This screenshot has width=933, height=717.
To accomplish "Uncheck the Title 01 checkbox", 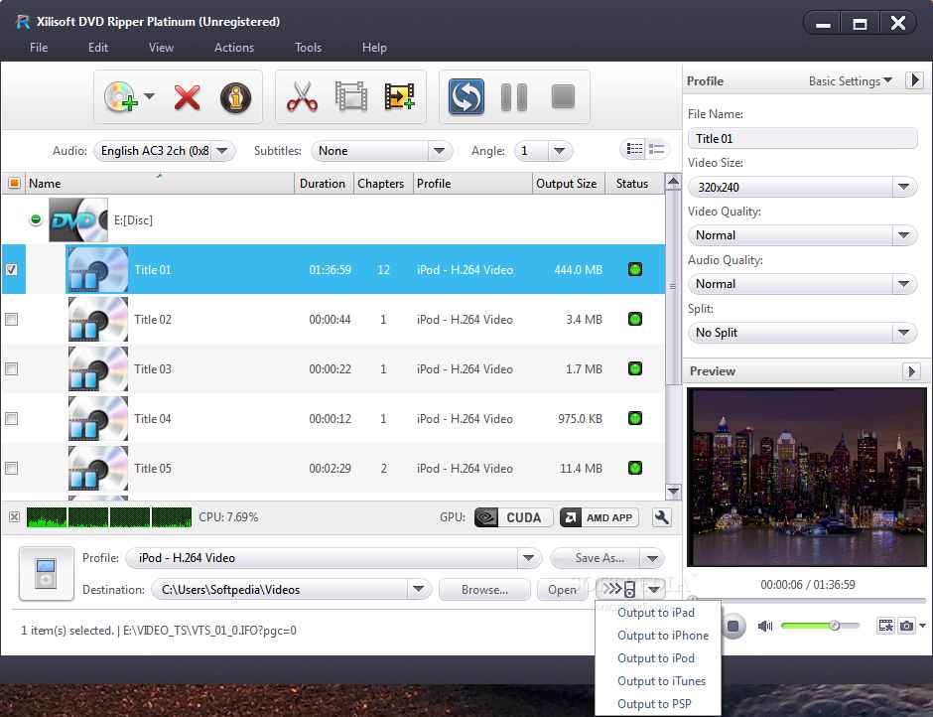I will coord(11,270).
